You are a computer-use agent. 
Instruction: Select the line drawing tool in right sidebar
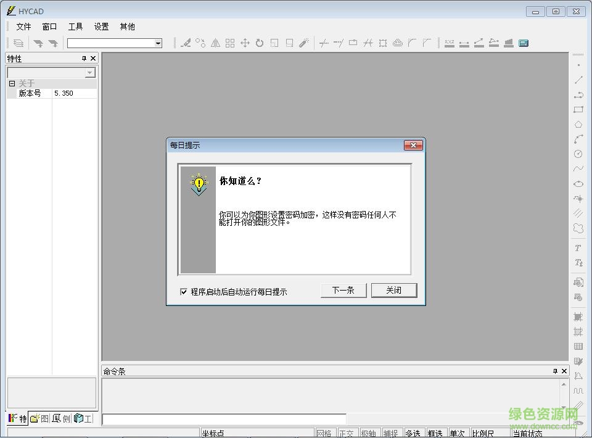point(580,79)
